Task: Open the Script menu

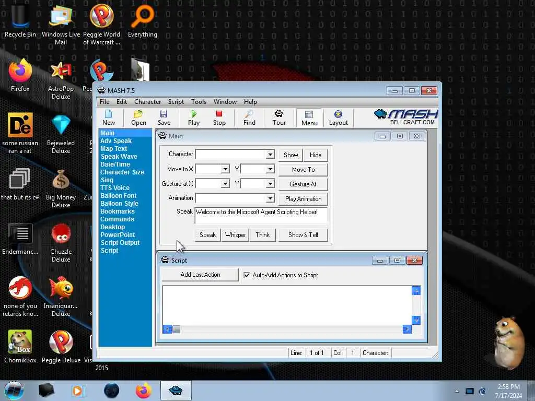Action: coord(176,102)
